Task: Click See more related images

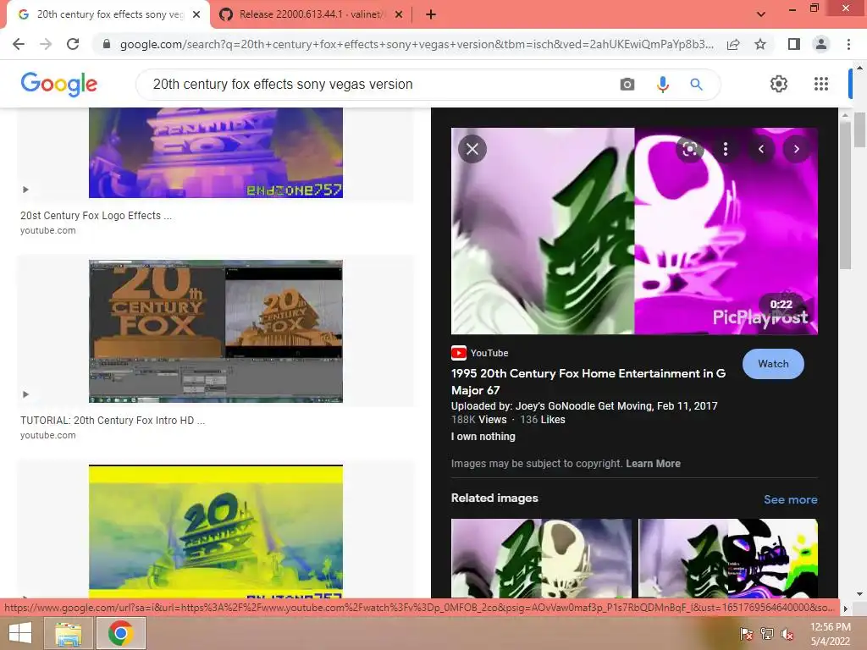Action: pyautogui.click(x=790, y=499)
